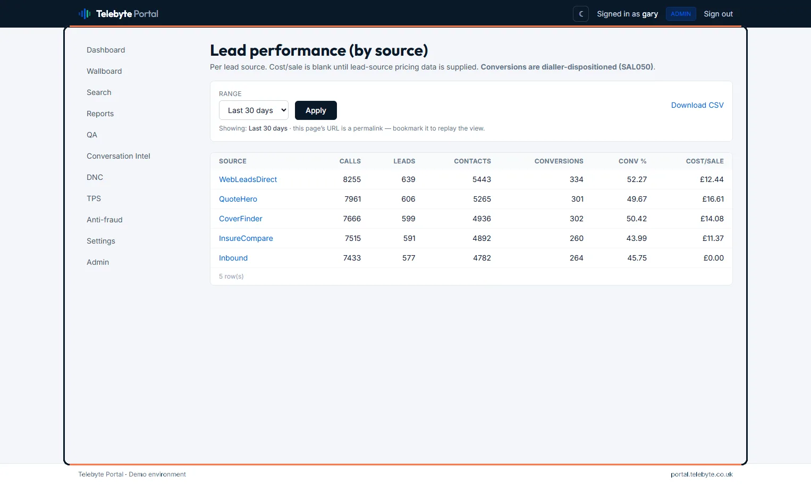Toggle dark mode with the moon icon
The width and height of the screenshot is (811, 485).
point(581,14)
